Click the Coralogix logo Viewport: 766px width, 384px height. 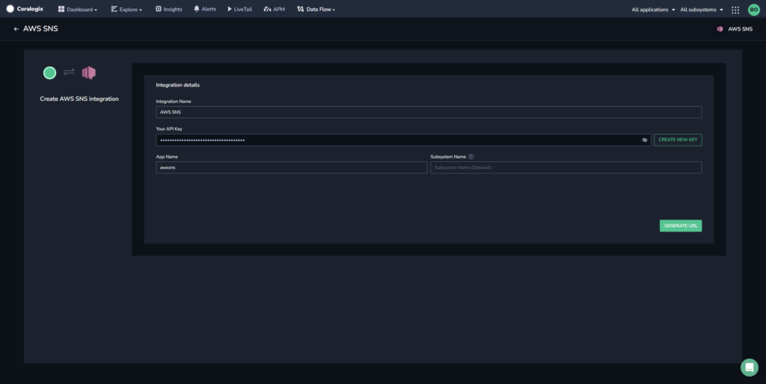pos(25,9)
